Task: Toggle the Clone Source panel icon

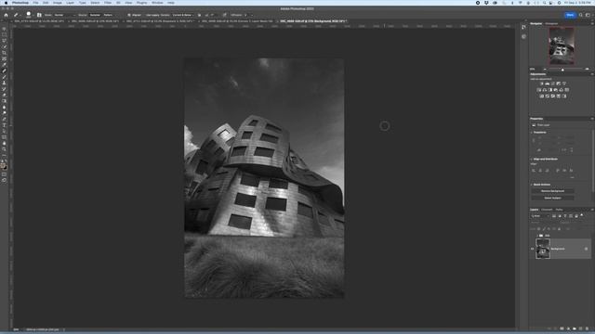Action: coord(39,15)
